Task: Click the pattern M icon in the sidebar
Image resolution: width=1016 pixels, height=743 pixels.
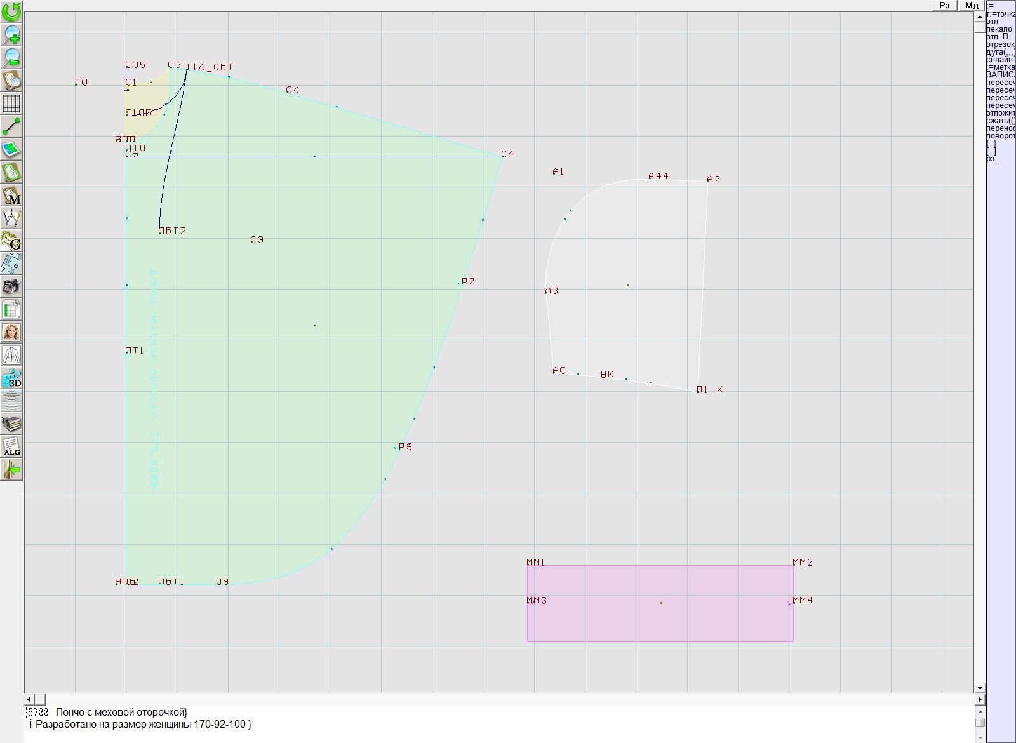Action: pos(11,195)
